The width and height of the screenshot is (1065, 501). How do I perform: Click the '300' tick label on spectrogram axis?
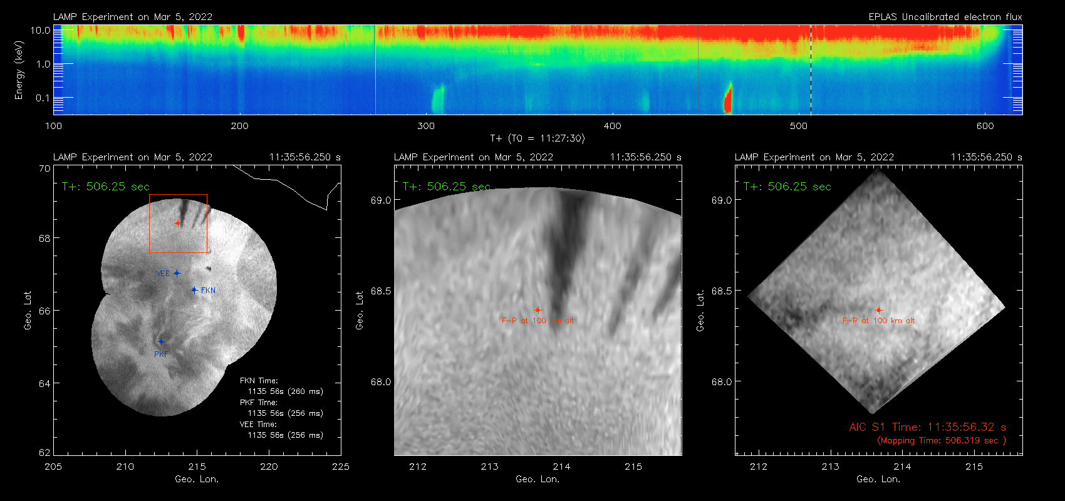(426, 126)
